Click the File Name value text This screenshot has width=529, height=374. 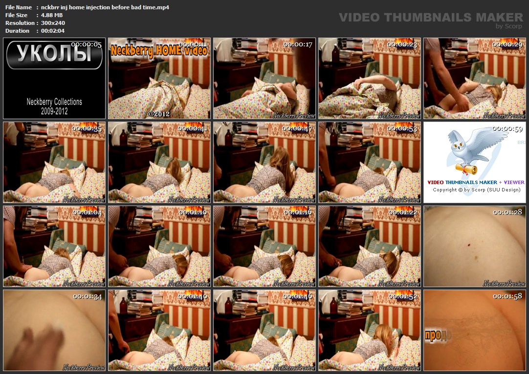click(x=105, y=7)
